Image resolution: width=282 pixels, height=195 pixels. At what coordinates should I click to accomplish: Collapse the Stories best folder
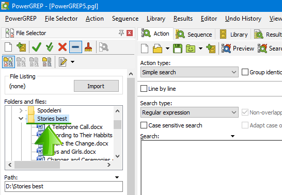coord(21,119)
